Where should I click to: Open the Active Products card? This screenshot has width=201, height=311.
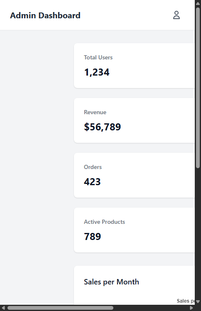click(134, 230)
